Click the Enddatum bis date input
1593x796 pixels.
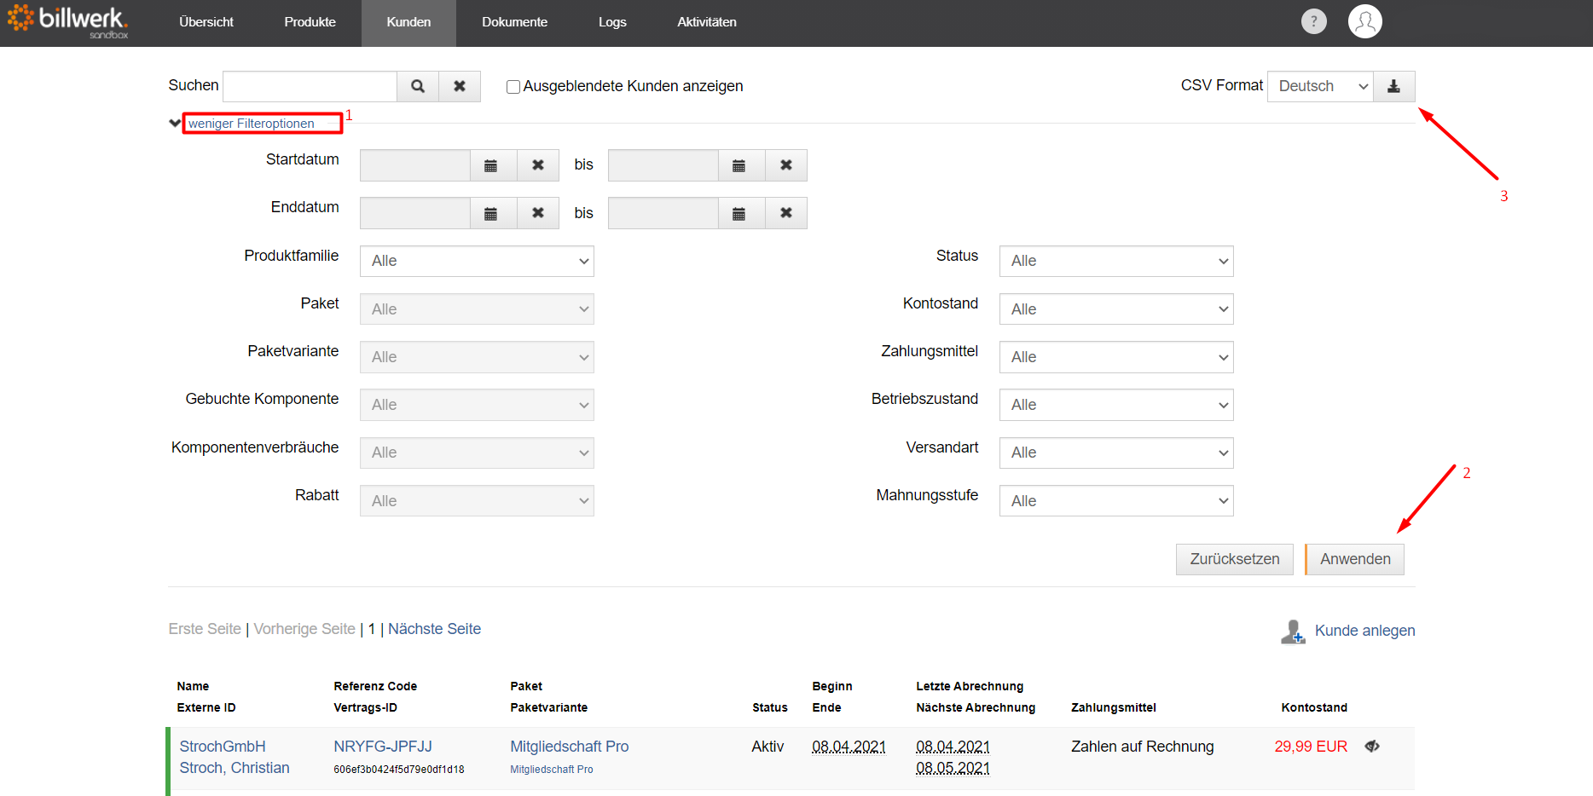pyautogui.click(x=663, y=213)
